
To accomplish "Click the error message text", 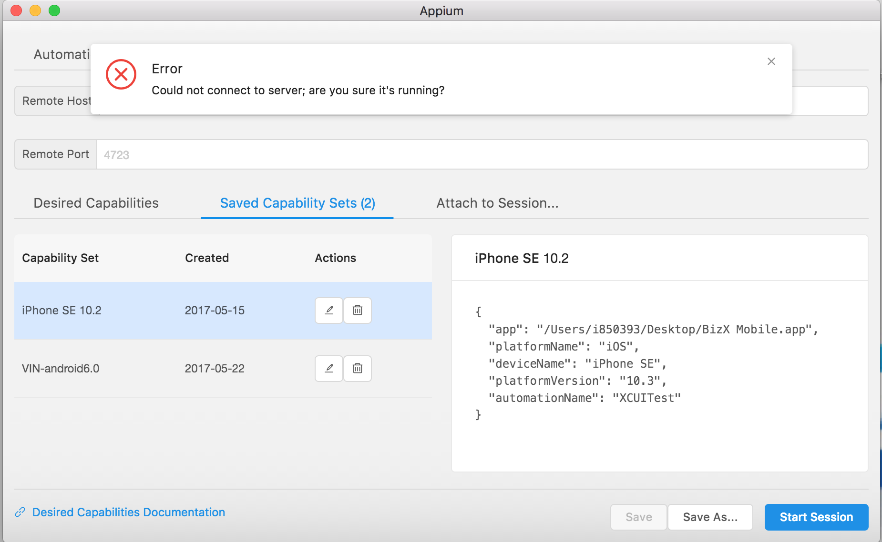I will pyautogui.click(x=298, y=90).
